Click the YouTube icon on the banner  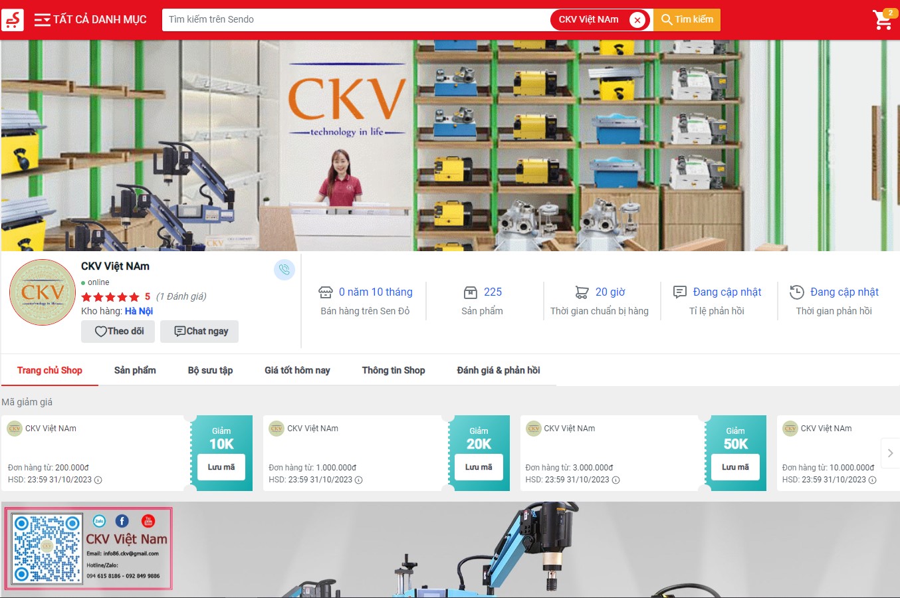point(148,521)
